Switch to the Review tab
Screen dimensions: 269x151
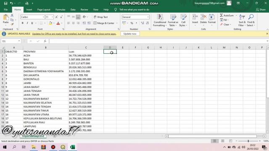(84, 10)
